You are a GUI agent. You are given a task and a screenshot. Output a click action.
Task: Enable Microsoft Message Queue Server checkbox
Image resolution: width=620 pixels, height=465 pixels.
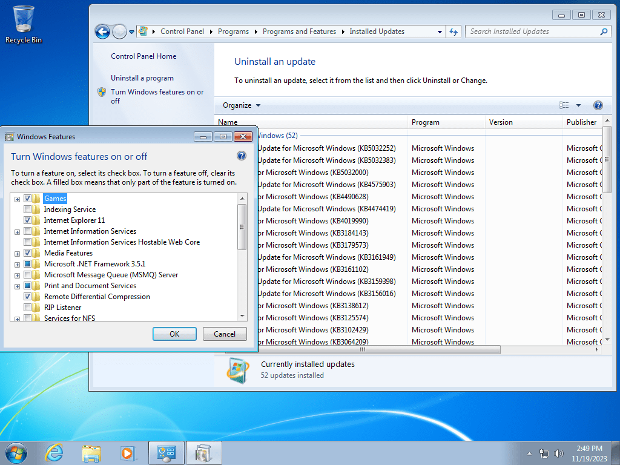[x=27, y=275]
